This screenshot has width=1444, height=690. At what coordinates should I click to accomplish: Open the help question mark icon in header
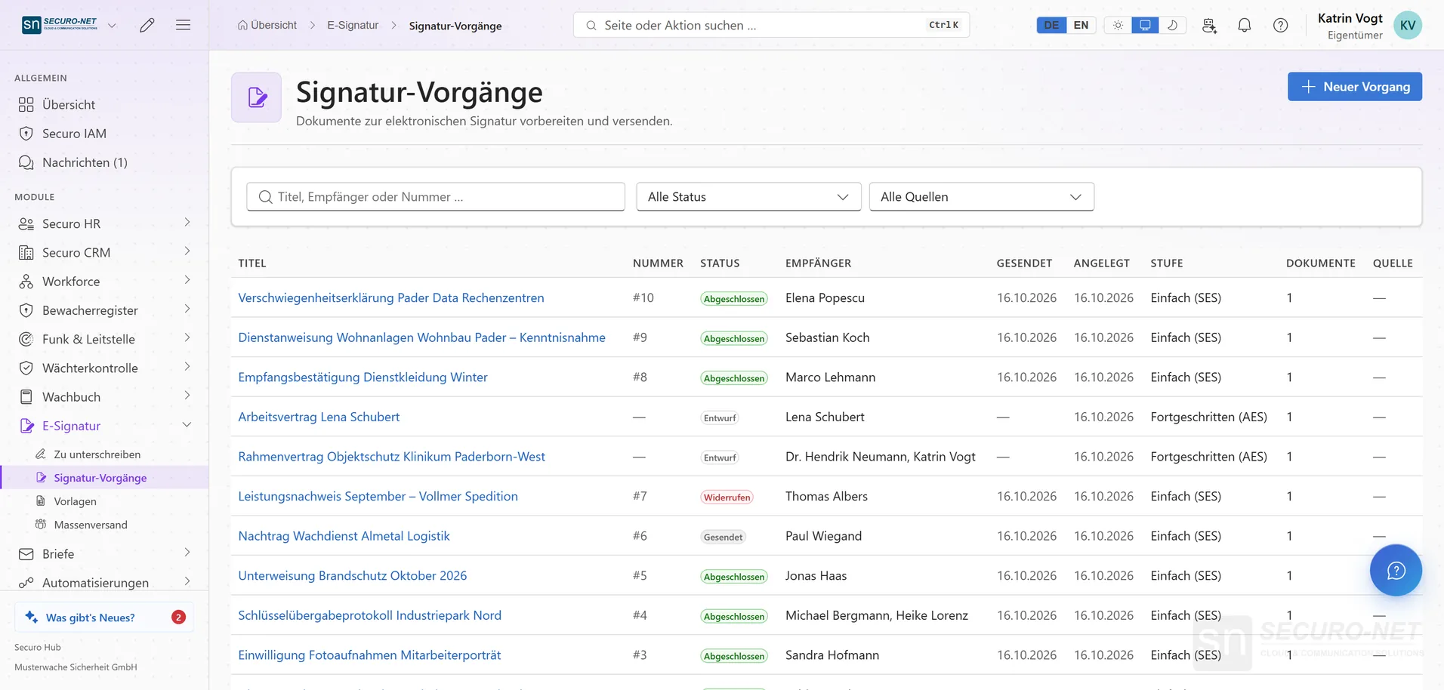pos(1281,25)
